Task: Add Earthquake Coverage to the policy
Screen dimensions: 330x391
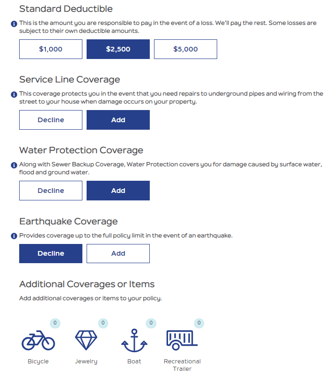Action: 118,253
